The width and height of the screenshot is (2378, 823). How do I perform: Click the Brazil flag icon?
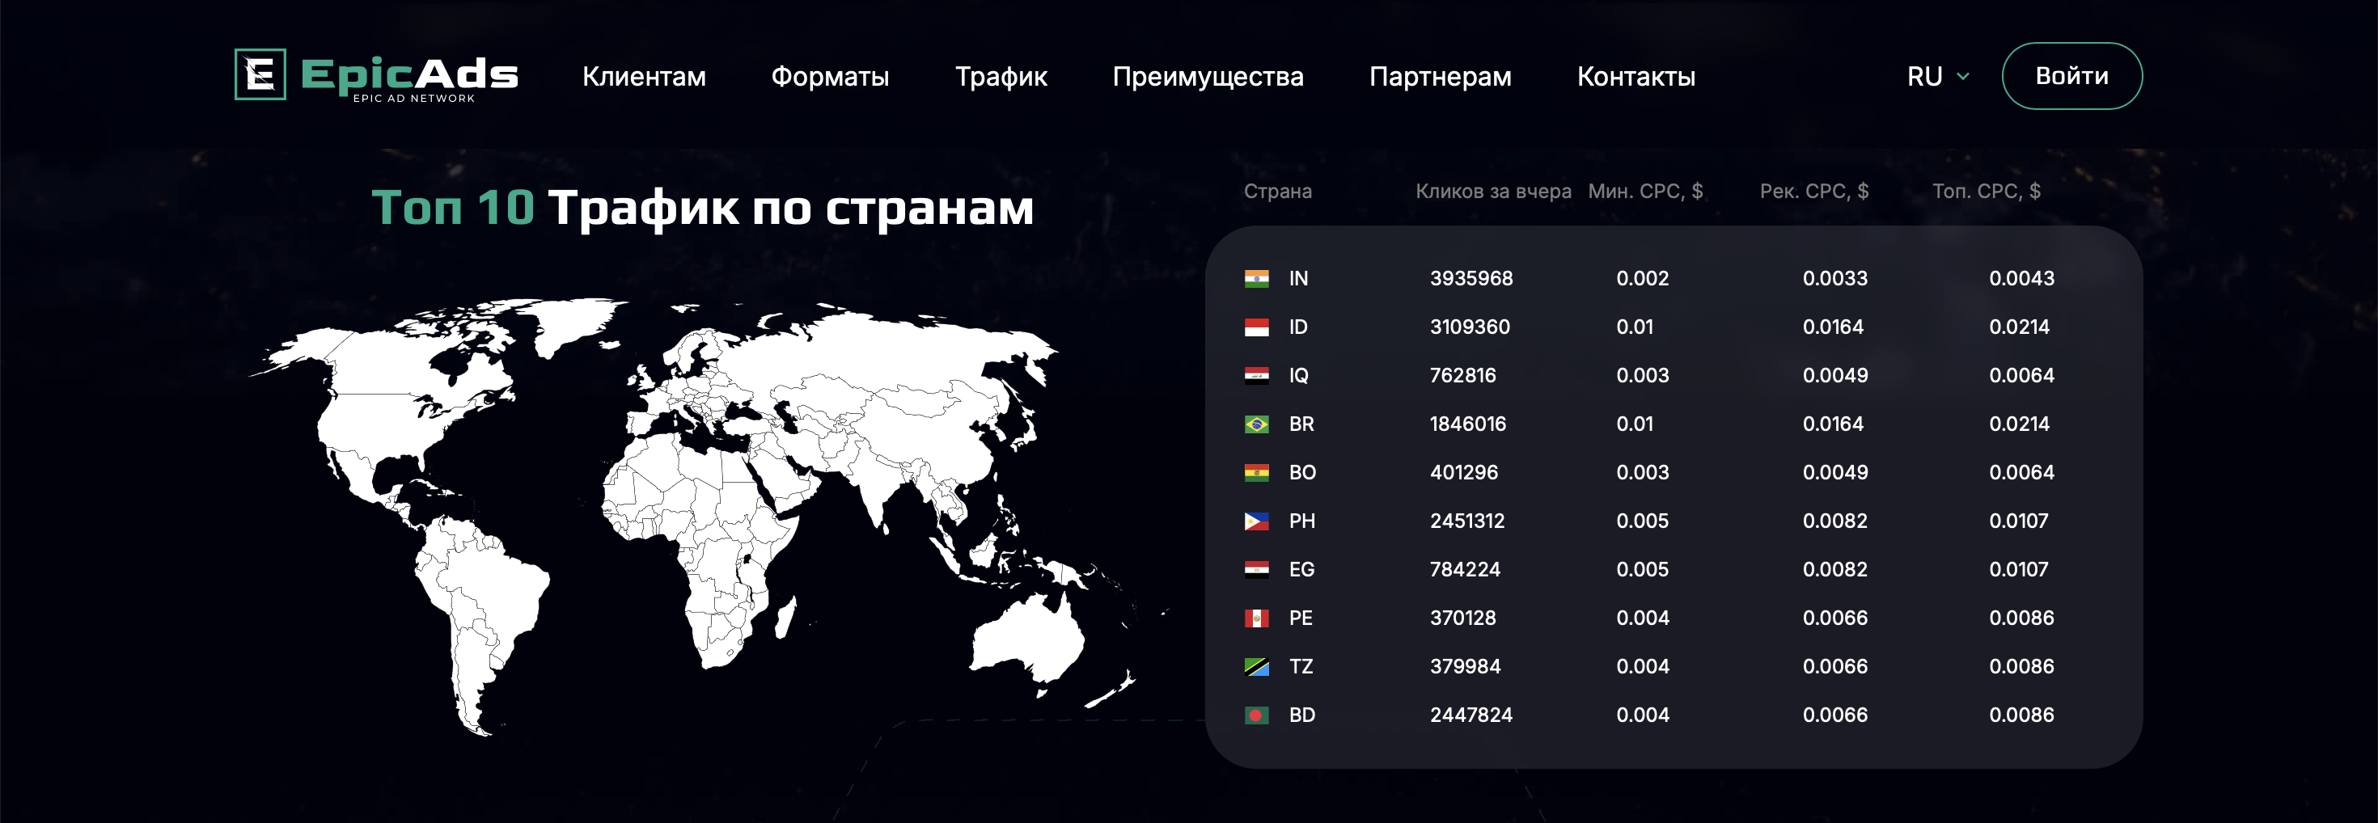click(x=1255, y=424)
